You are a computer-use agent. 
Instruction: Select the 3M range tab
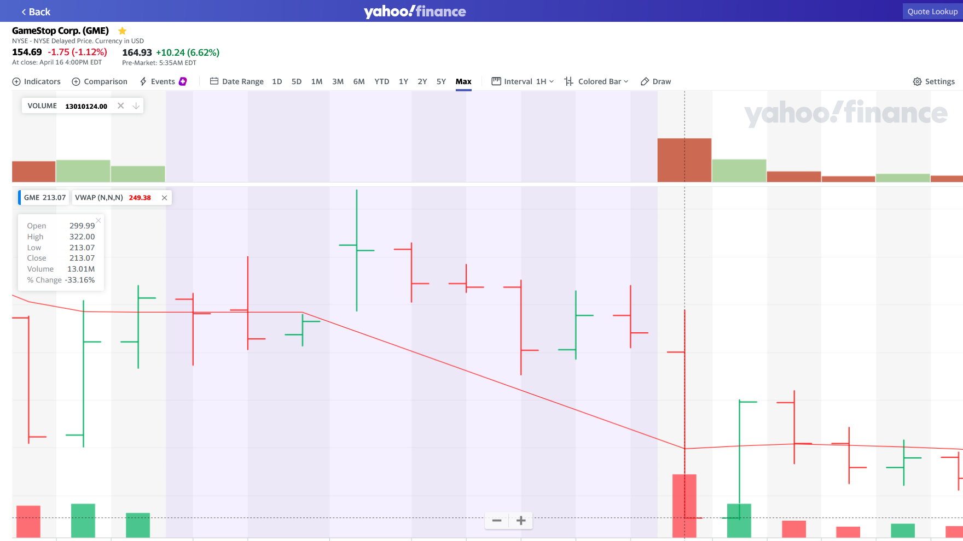pos(338,81)
